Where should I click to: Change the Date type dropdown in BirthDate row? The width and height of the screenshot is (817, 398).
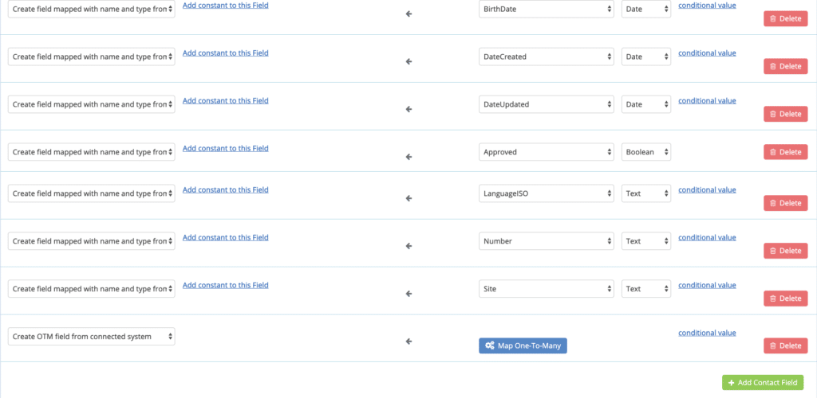(646, 9)
